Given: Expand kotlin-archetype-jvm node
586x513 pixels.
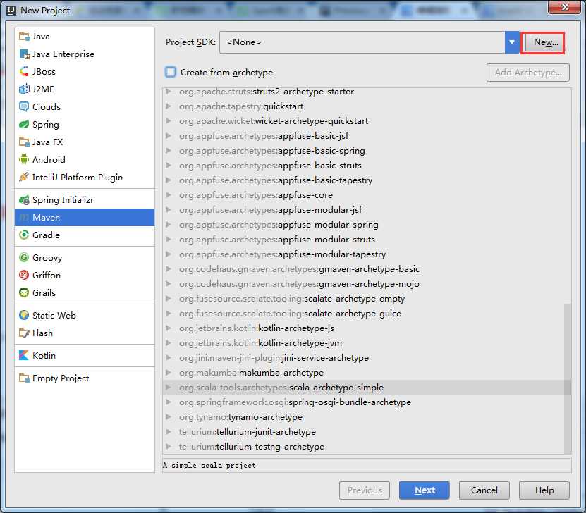Looking at the screenshot, I should 168,342.
